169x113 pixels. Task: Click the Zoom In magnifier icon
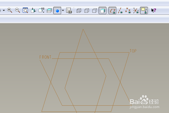point(10,10)
